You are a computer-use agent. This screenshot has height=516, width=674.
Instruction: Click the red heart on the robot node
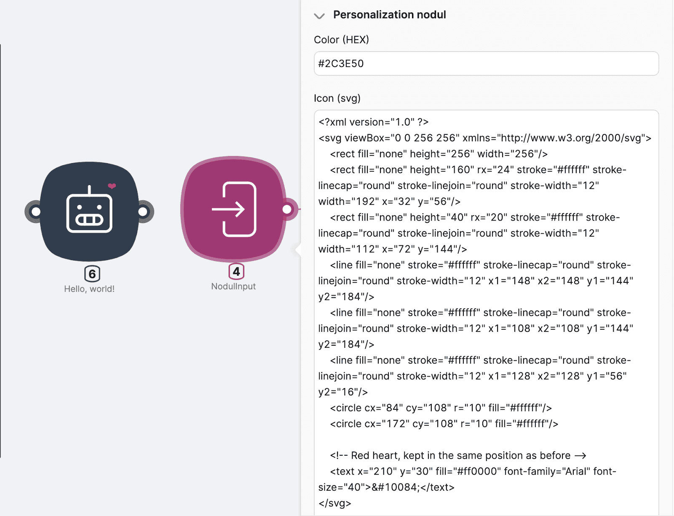(x=112, y=186)
